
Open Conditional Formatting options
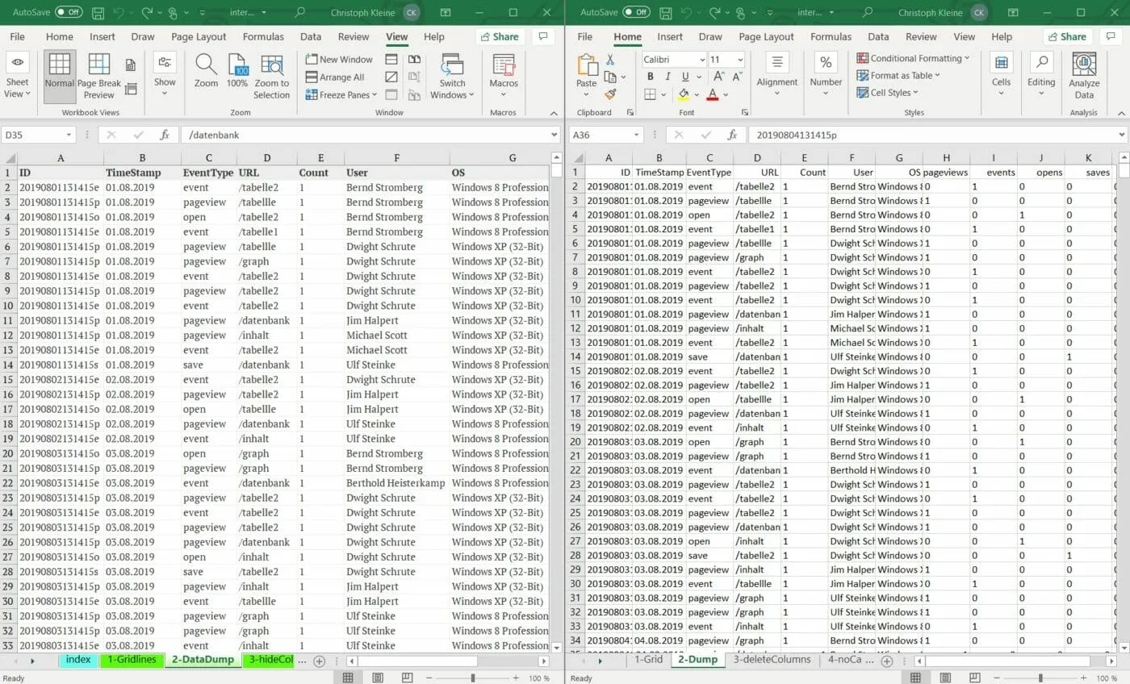click(x=910, y=58)
